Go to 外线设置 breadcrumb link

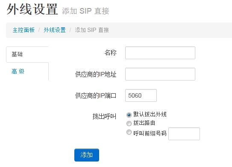click(55, 30)
